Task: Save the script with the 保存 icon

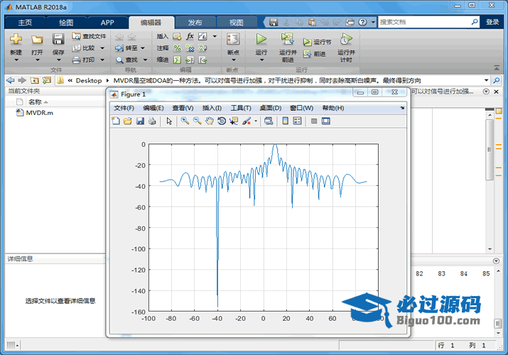Action: [58, 40]
